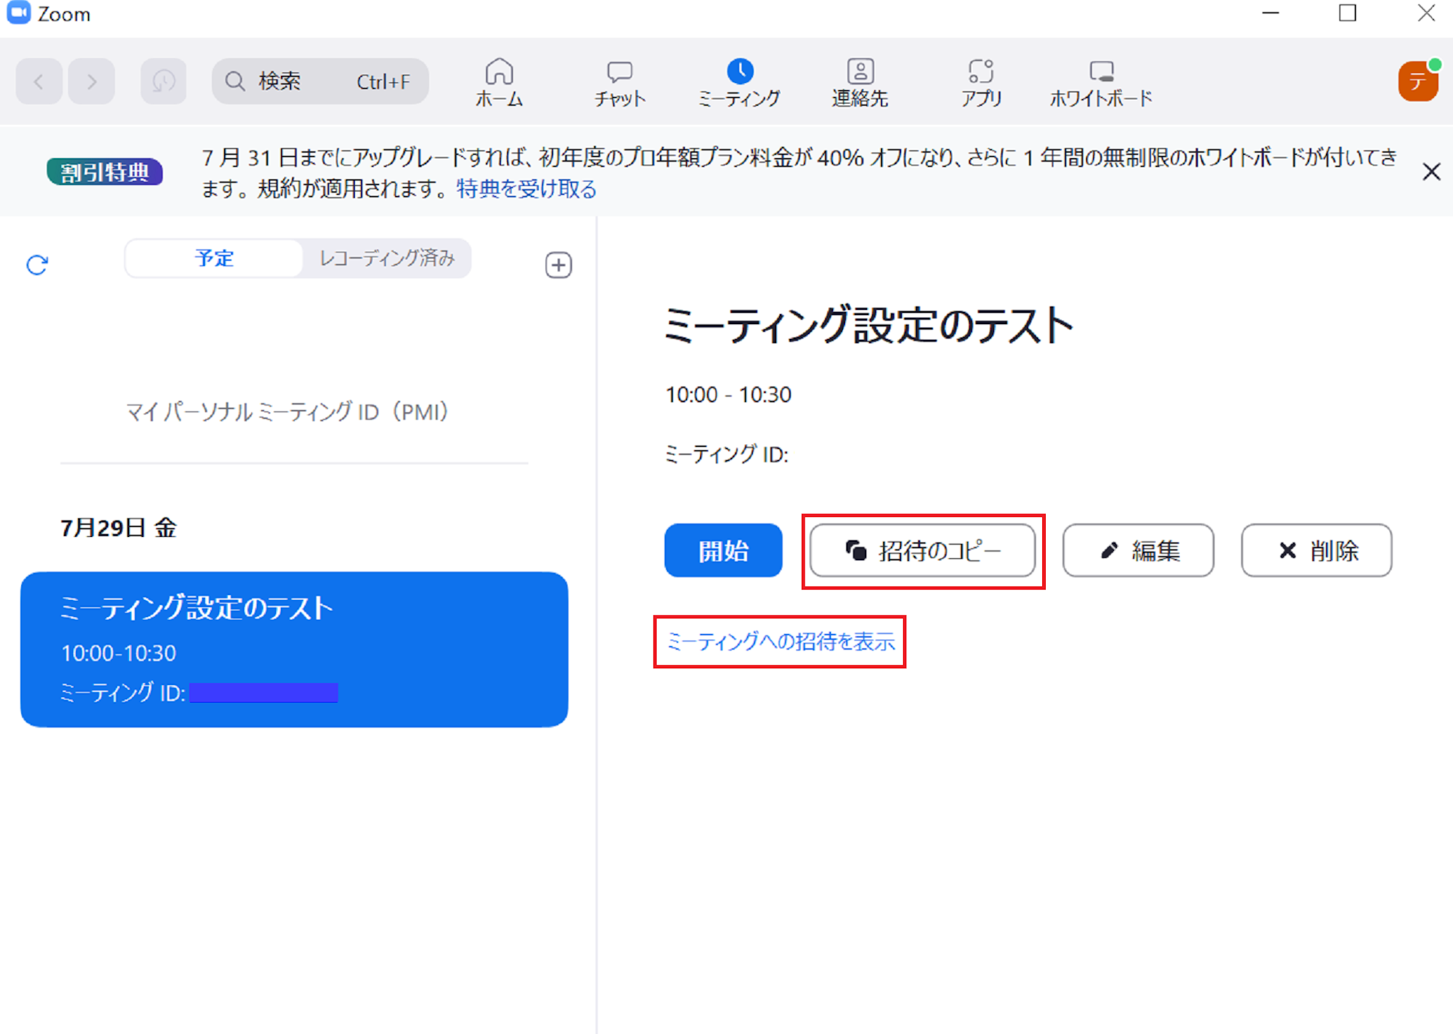1453x1034 pixels.
Task: Switch to the 予定 (Upcoming) tab
Action: 214,258
